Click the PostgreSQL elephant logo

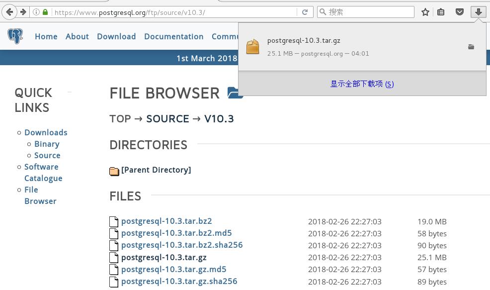coord(15,36)
